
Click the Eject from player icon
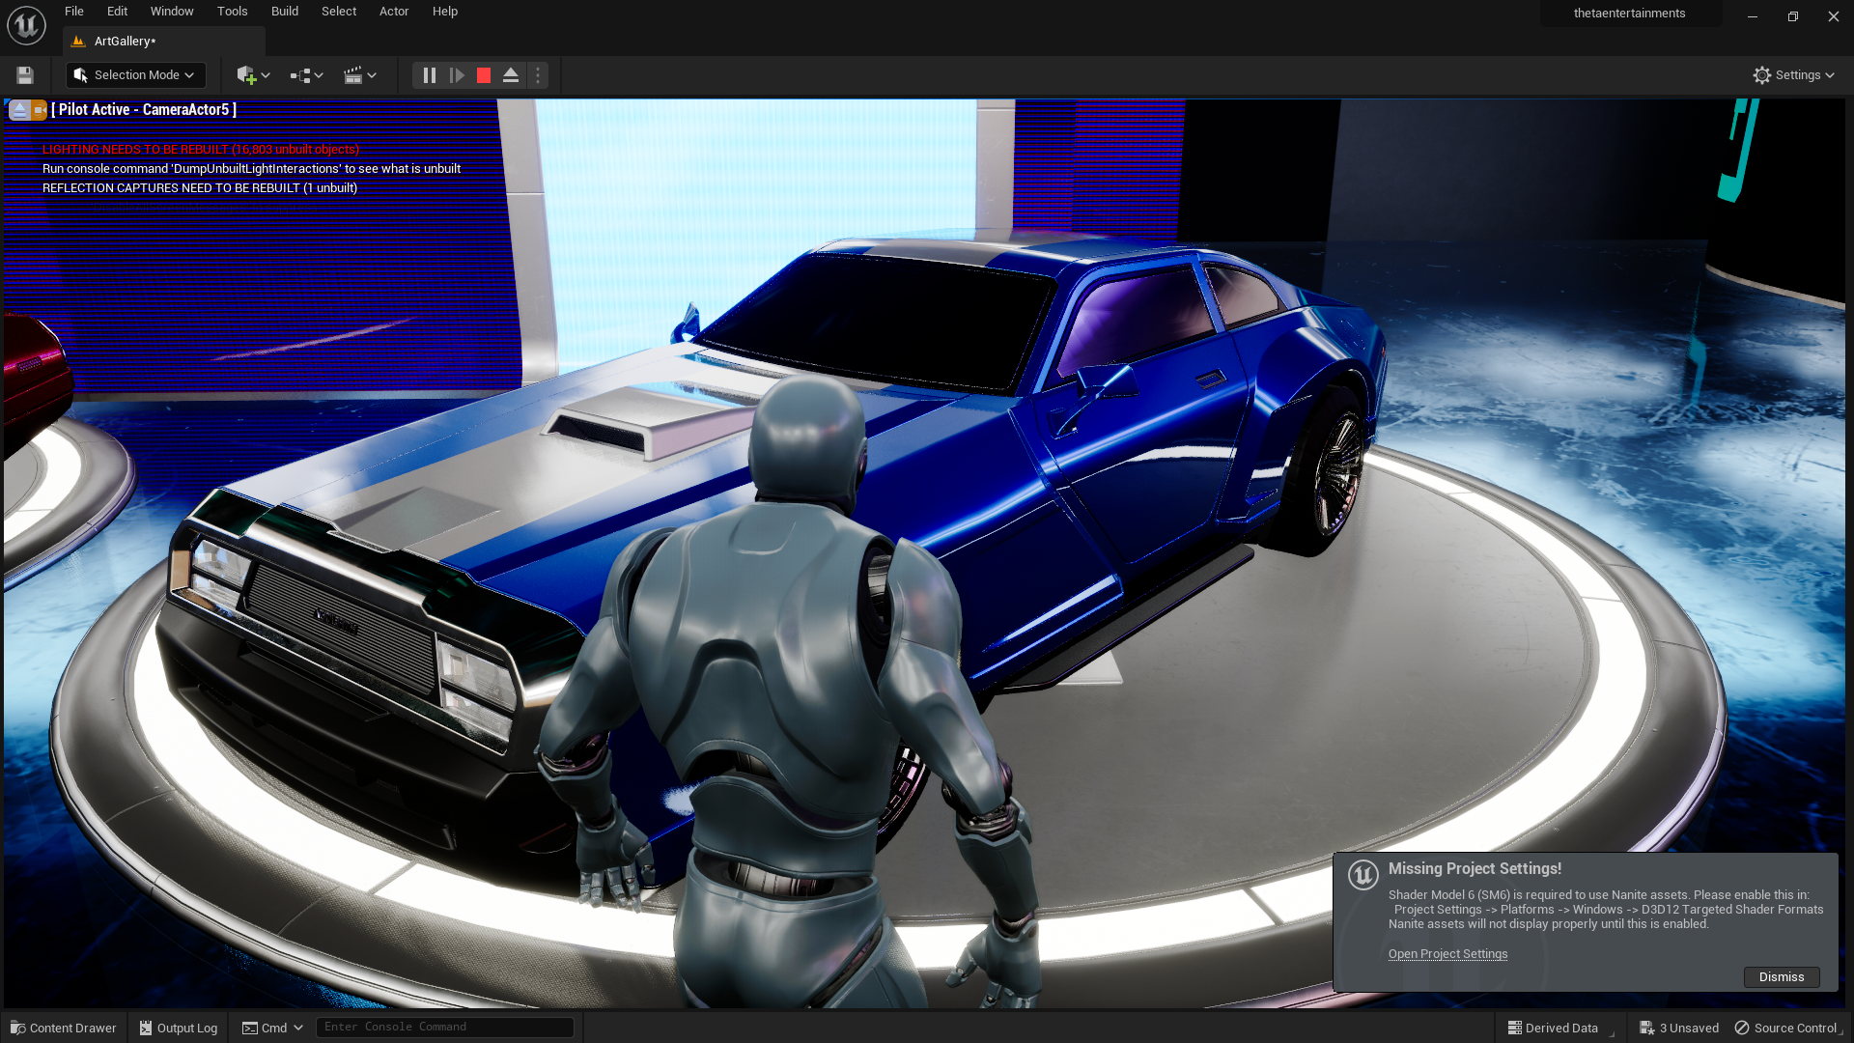(x=511, y=75)
